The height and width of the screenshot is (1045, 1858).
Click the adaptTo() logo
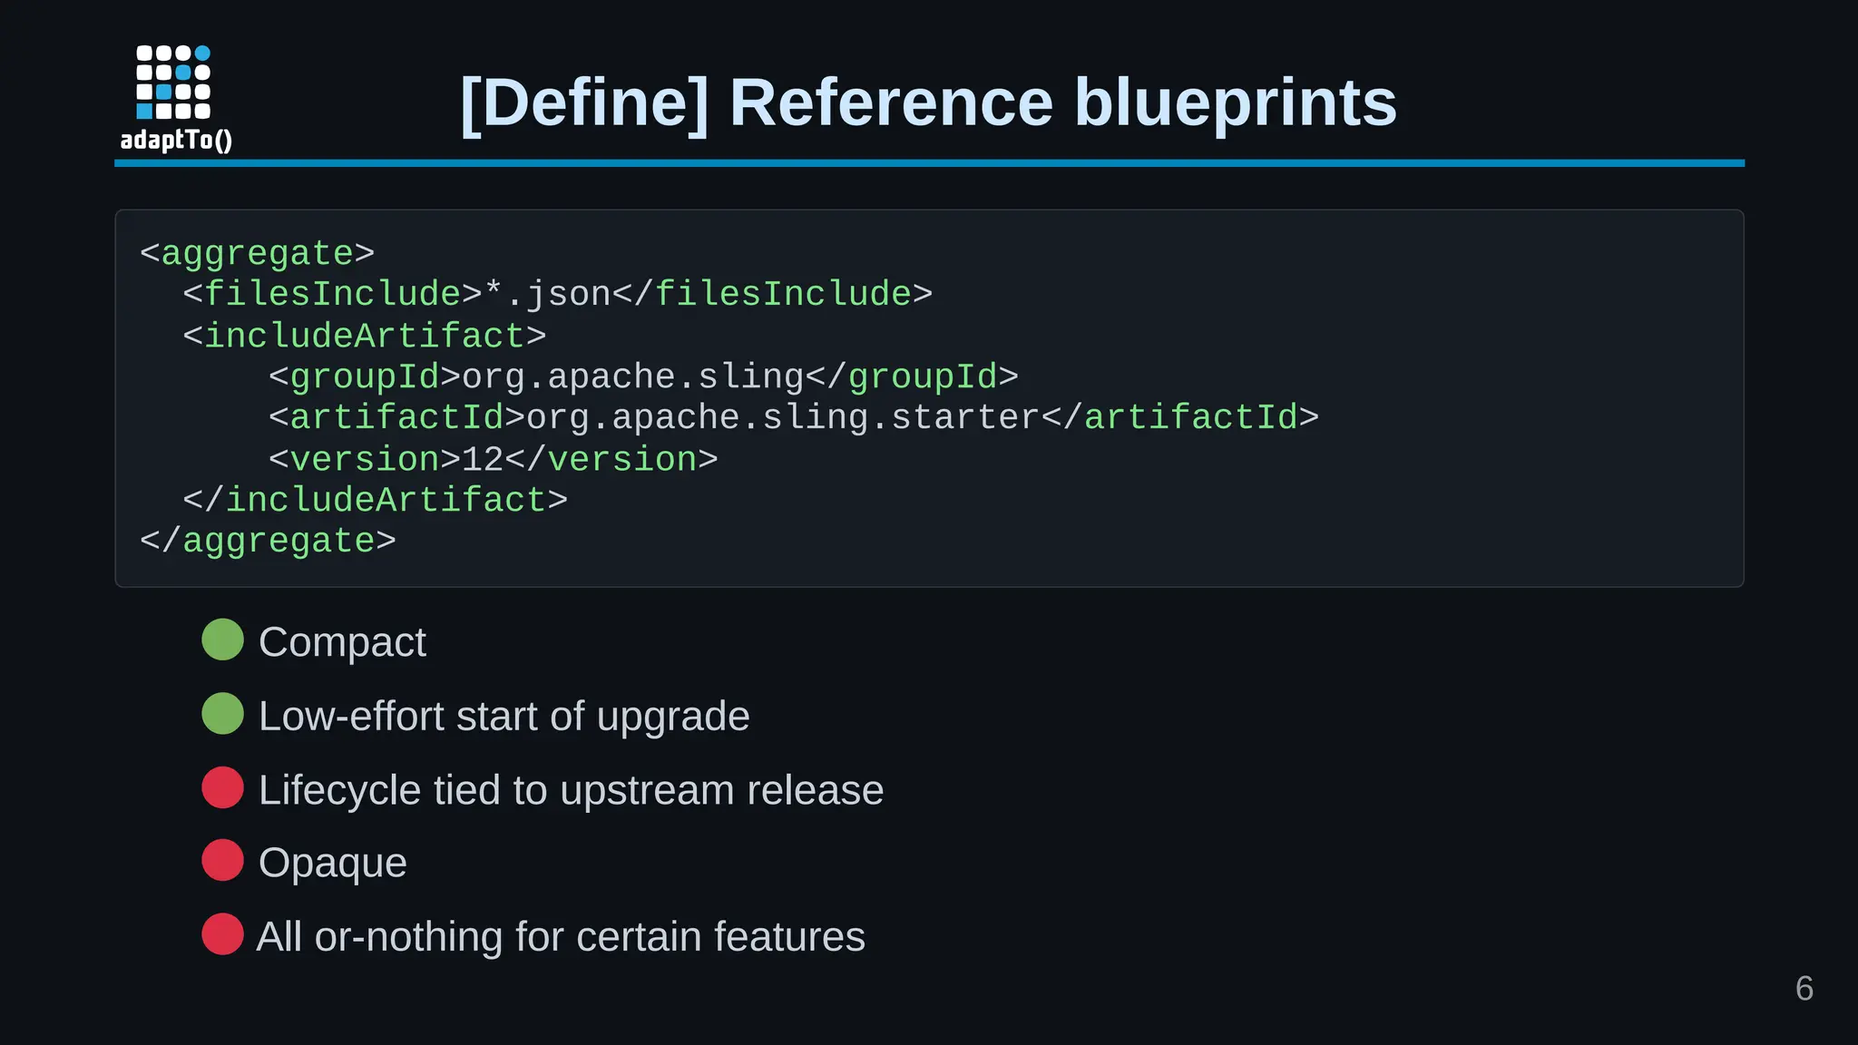pyautogui.click(x=175, y=97)
